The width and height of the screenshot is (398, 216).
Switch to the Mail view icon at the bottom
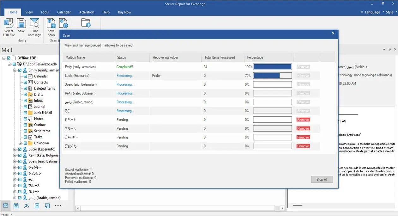(x=5, y=206)
